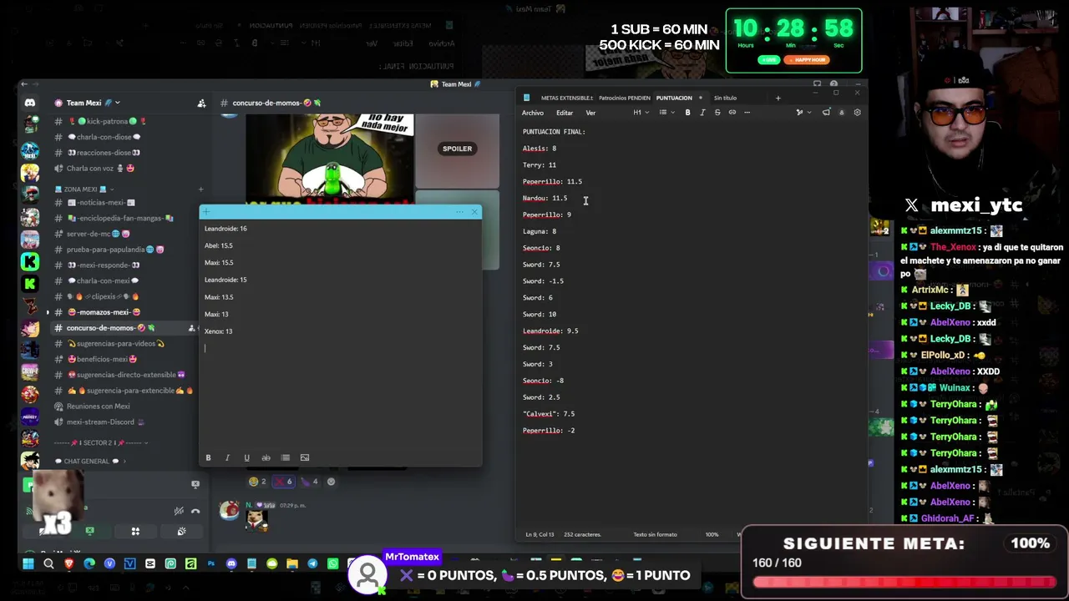1069x601 pixels.
Task: Toggle the eggplant reaction showing 4
Action: 310,481
